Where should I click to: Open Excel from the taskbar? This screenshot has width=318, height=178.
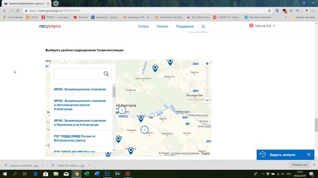(87, 174)
